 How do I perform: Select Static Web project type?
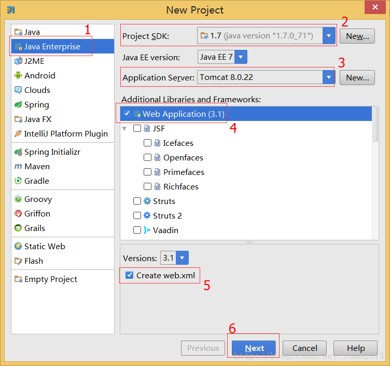coord(63,246)
